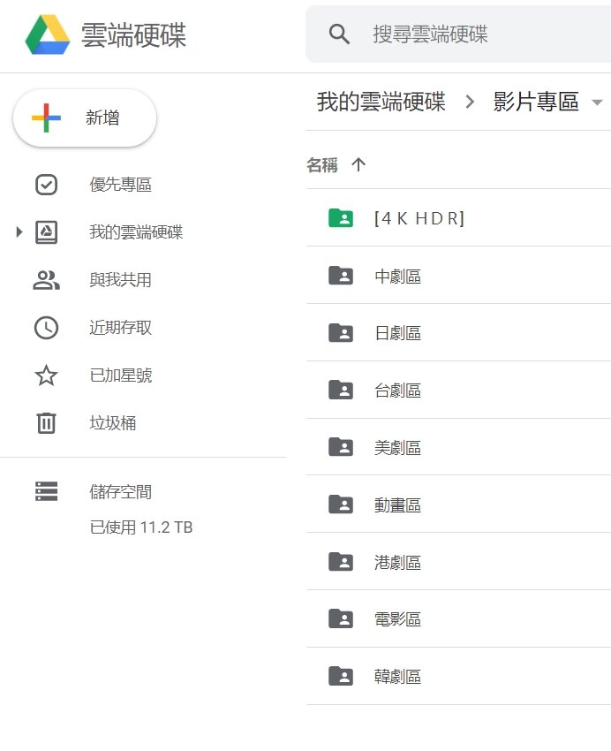Screen dimensions: 611x751
Task: Click the 儲存空間 storage icon
Action: click(x=46, y=492)
